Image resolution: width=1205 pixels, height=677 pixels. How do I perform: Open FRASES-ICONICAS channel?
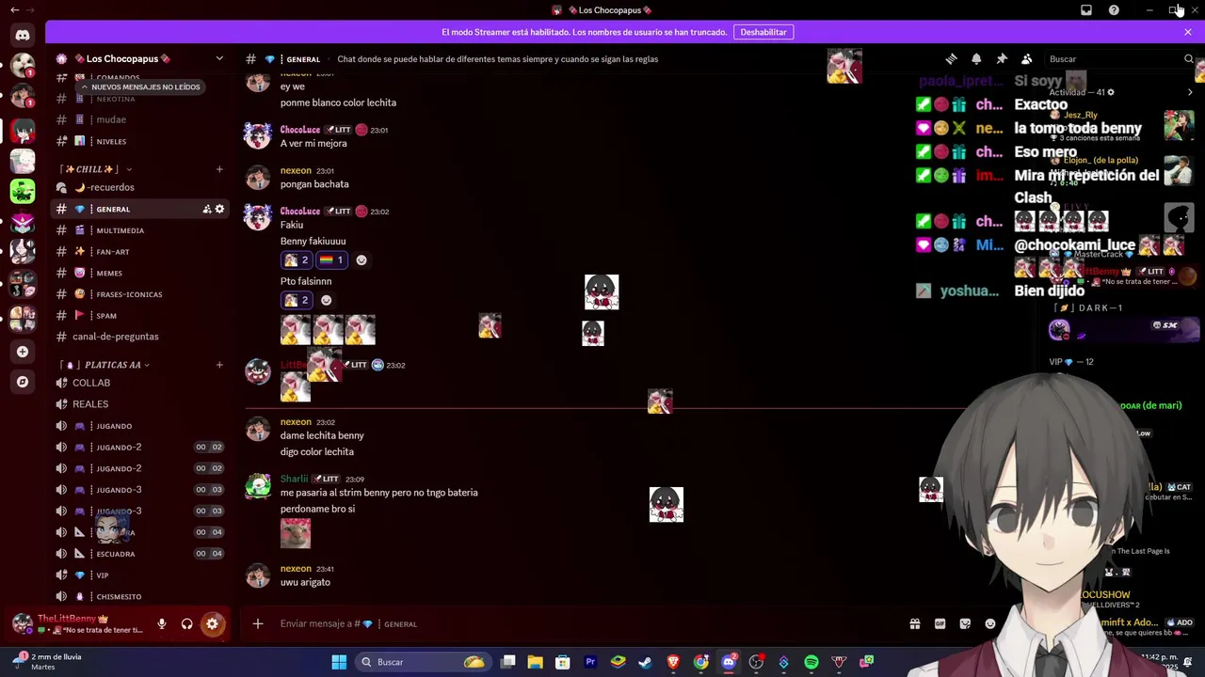[x=140, y=294]
